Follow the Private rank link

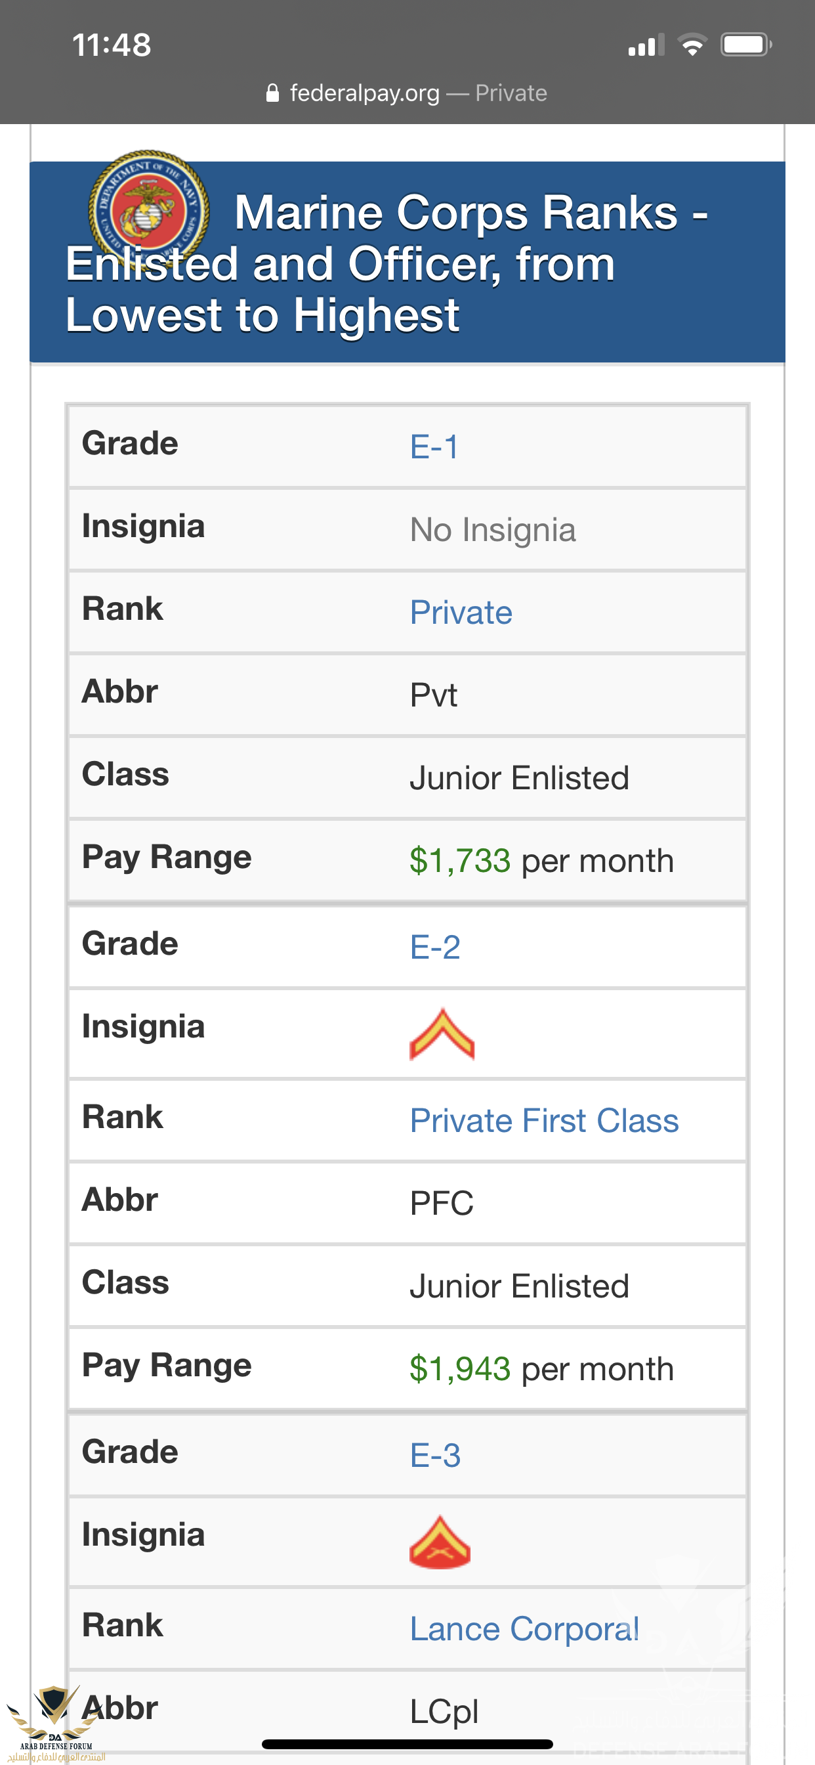click(461, 613)
